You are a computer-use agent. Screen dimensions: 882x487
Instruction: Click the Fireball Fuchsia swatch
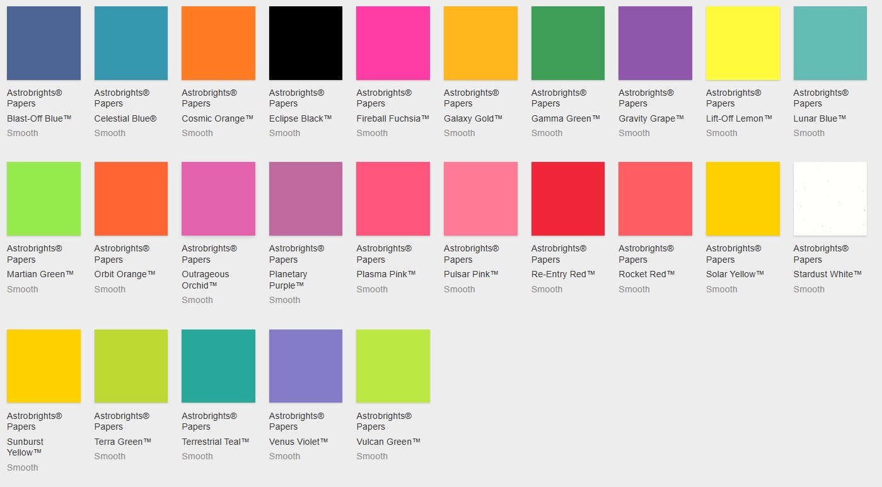tap(393, 43)
